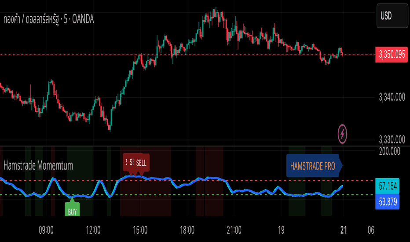Click the bold 21 date label
This screenshot has width=410, height=242.
(344, 230)
